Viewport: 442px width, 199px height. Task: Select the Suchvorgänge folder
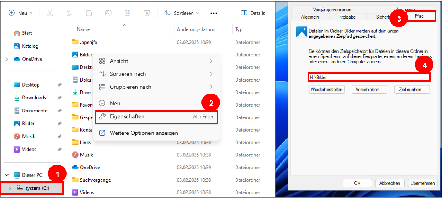pyautogui.click(x=91, y=180)
